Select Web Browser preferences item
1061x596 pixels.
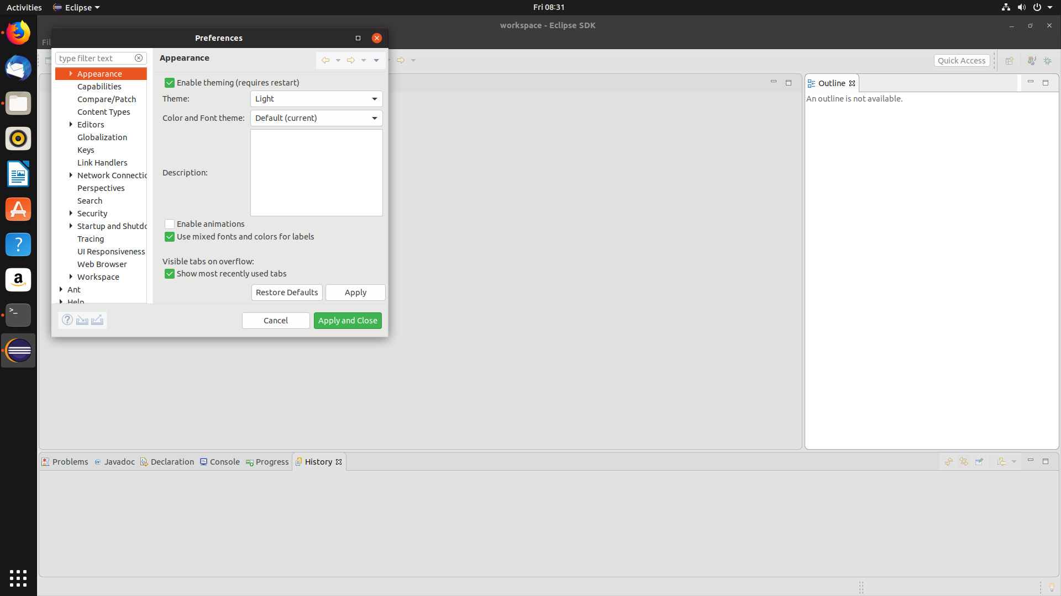click(x=102, y=264)
